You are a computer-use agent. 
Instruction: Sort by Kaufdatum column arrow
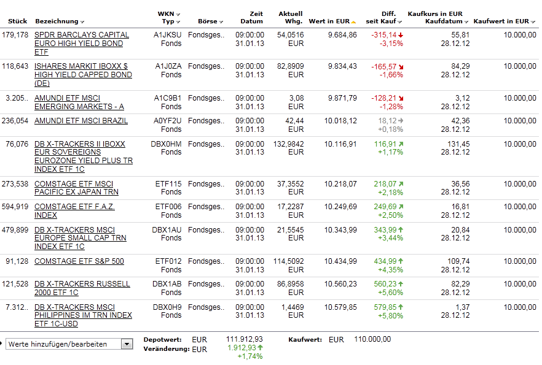pos(466,21)
